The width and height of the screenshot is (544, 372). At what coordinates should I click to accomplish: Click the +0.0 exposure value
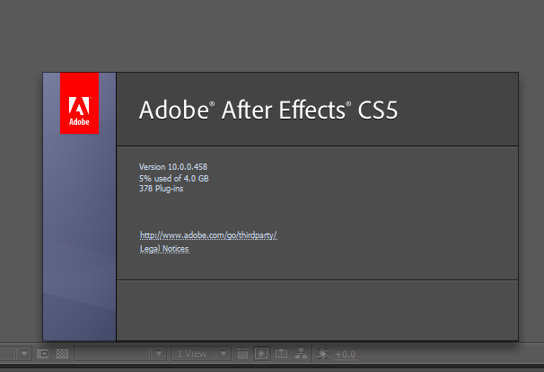pyautogui.click(x=346, y=354)
